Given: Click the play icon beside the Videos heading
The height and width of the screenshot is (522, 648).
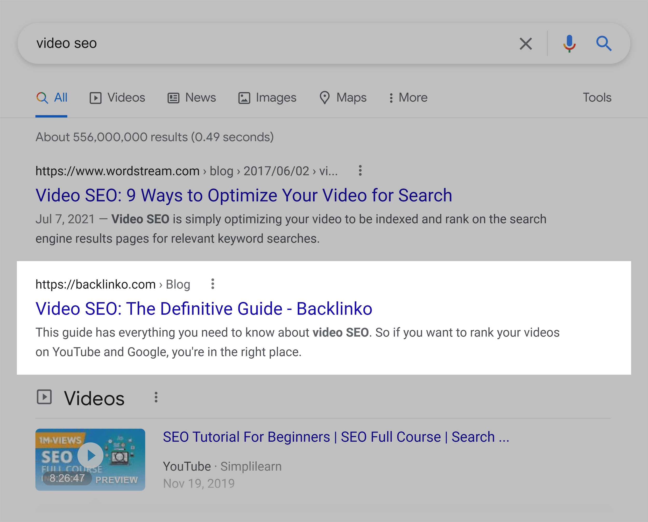Looking at the screenshot, I should 44,397.
